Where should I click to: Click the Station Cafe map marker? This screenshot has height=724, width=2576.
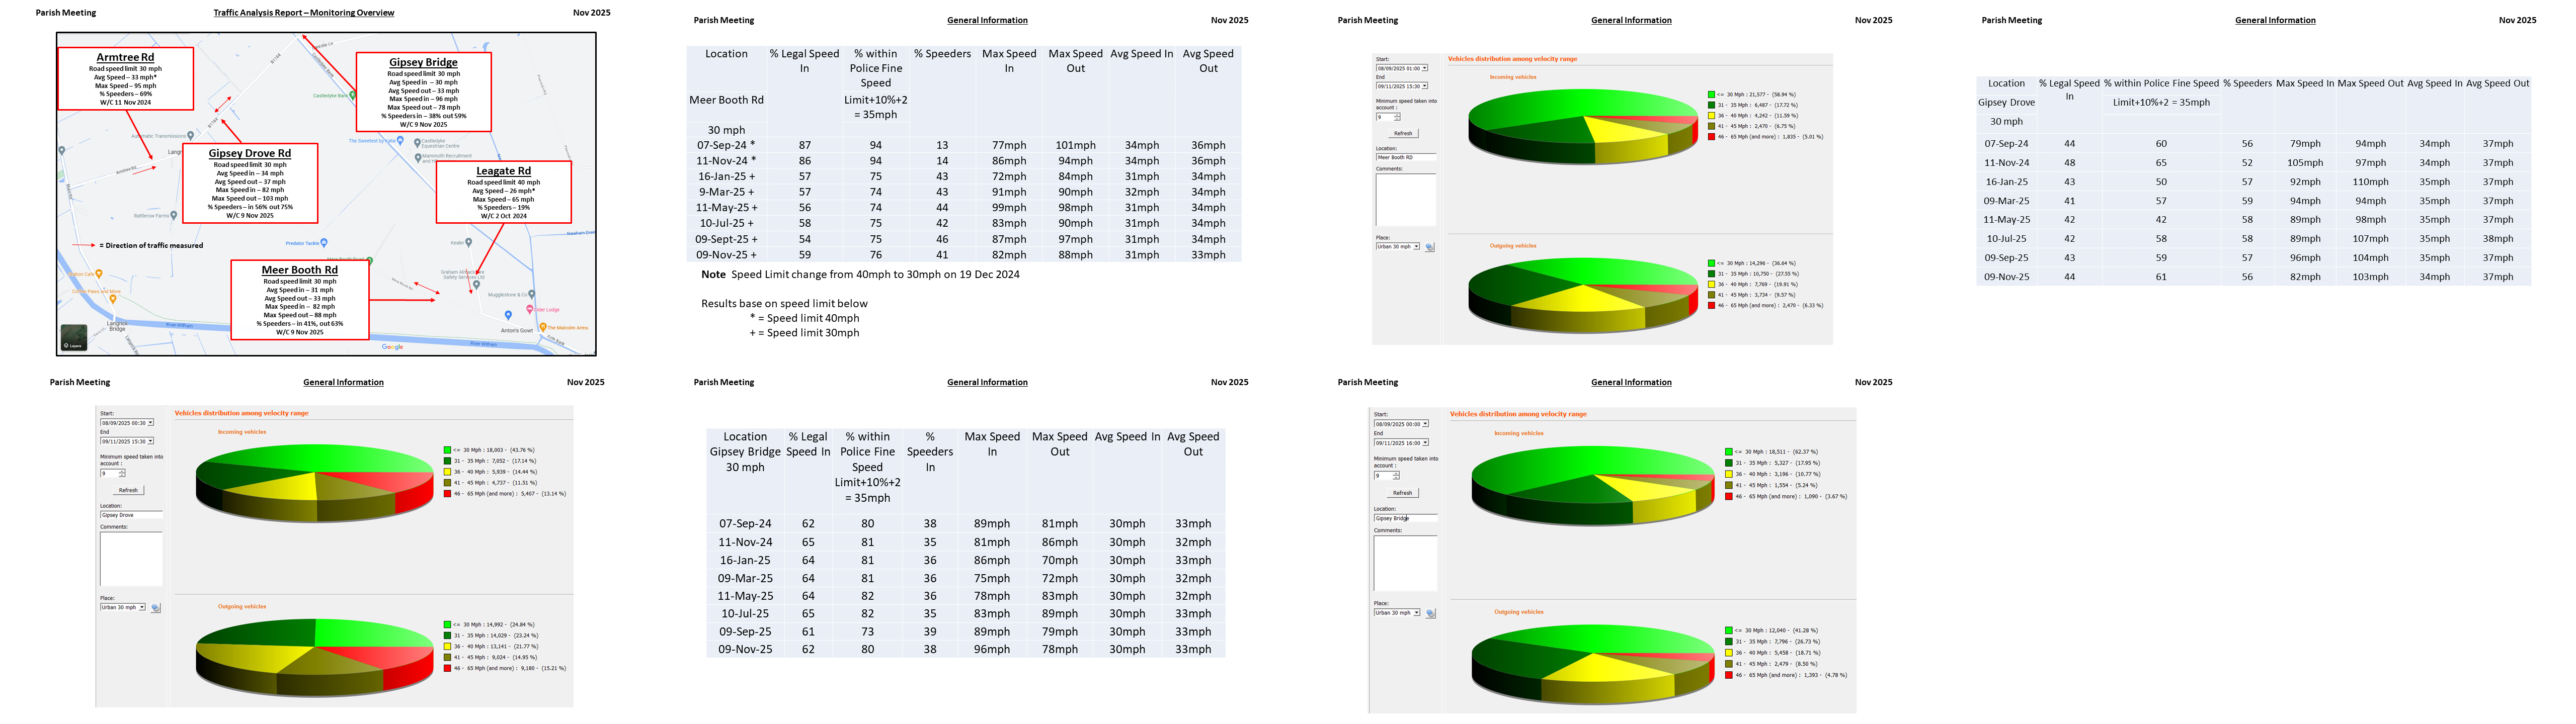(x=99, y=273)
